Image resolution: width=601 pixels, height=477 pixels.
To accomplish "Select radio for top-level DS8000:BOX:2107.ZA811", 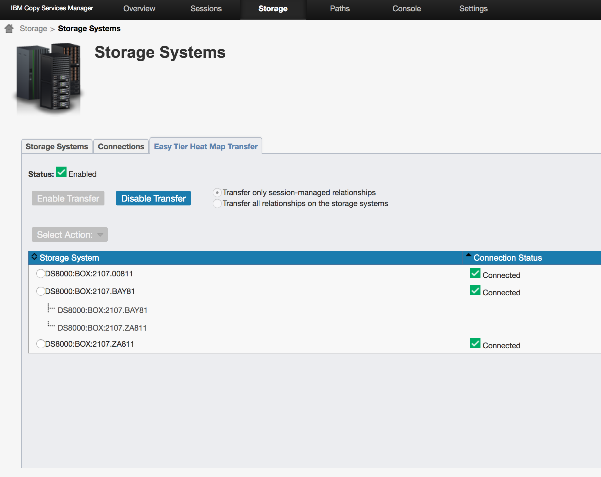I will click(x=41, y=344).
